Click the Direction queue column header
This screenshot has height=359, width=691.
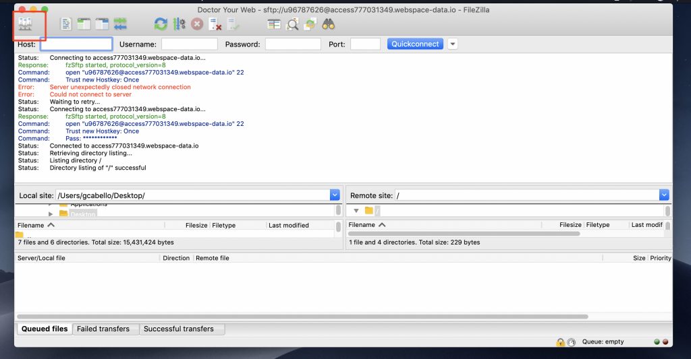click(x=176, y=258)
